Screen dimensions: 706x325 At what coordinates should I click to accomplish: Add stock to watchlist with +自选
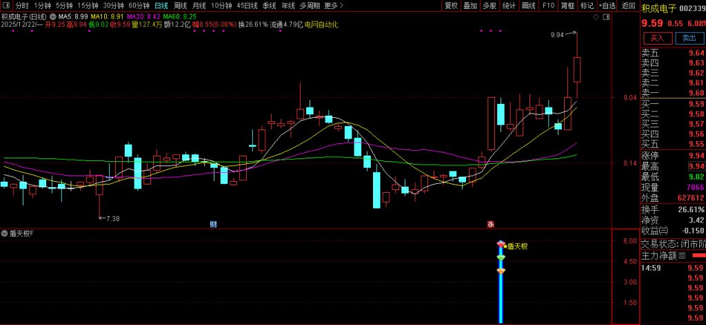click(607, 6)
